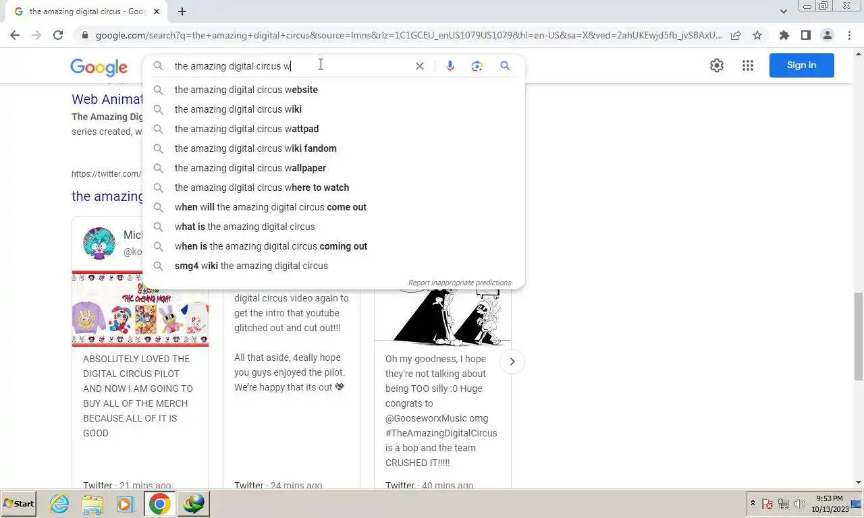Pick 'when will the amazing digital circus come out'

(x=333, y=207)
